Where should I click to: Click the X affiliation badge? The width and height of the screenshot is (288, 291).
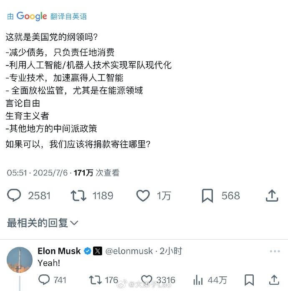[x=97, y=251]
